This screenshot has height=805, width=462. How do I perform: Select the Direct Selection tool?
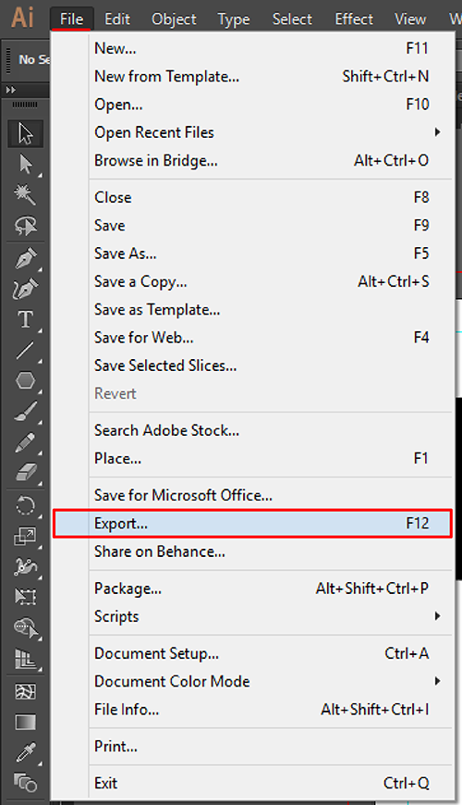[25, 165]
